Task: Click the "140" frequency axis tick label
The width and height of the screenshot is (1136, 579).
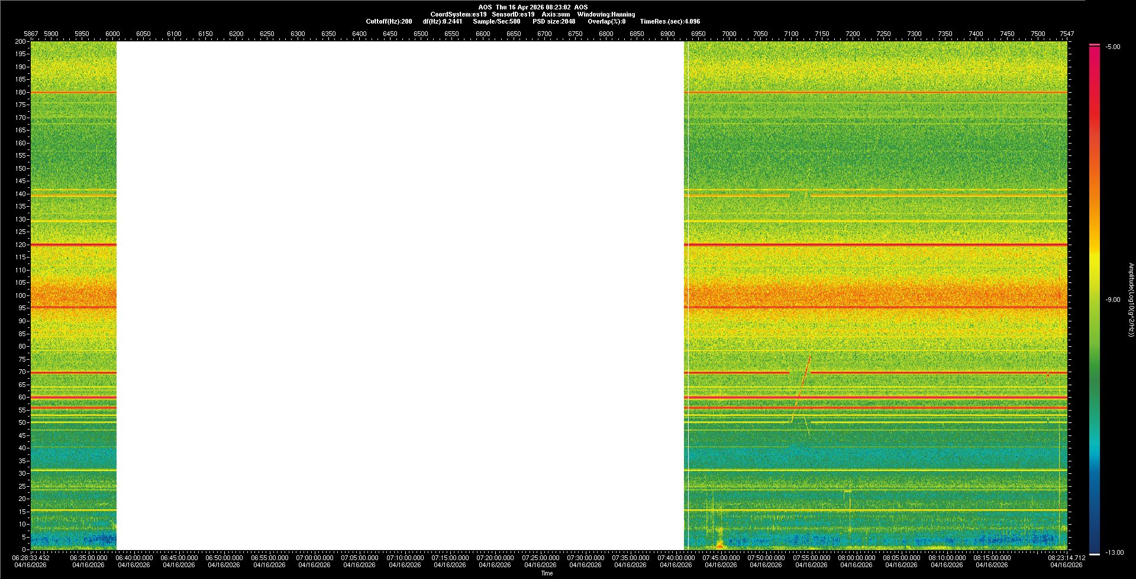Action: coord(21,194)
